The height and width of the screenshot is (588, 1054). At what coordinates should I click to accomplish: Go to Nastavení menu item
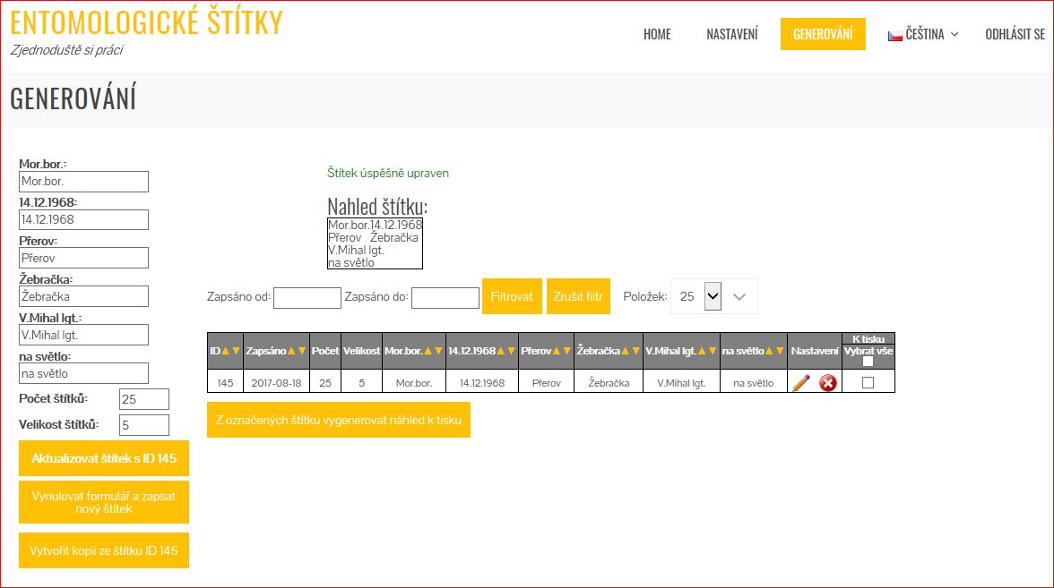731,35
